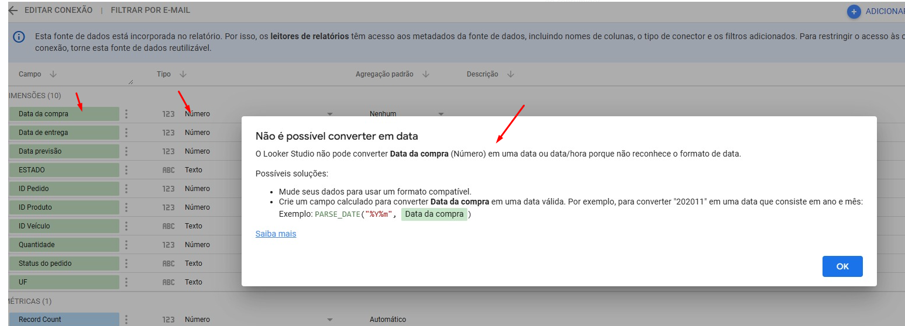Select the Status do pedido field chip
This screenshot has height=326, width=905.
pos(64,263)
